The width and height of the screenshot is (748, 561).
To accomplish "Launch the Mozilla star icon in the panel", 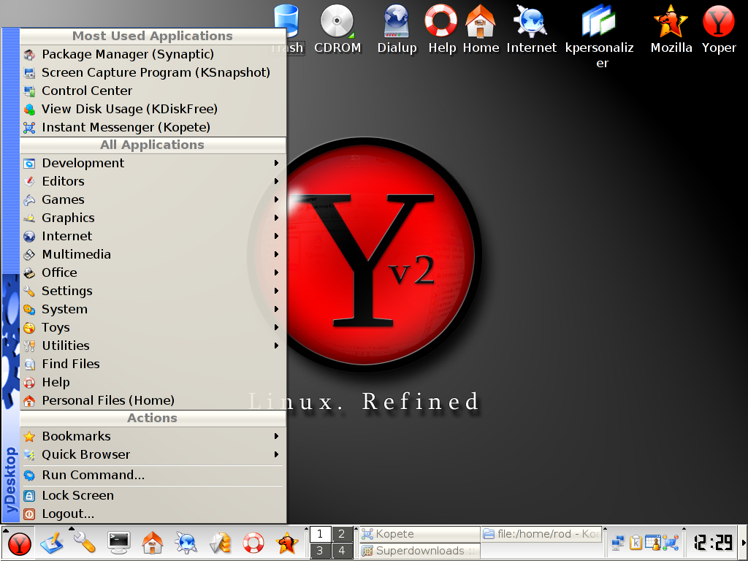I will point(287,543).
